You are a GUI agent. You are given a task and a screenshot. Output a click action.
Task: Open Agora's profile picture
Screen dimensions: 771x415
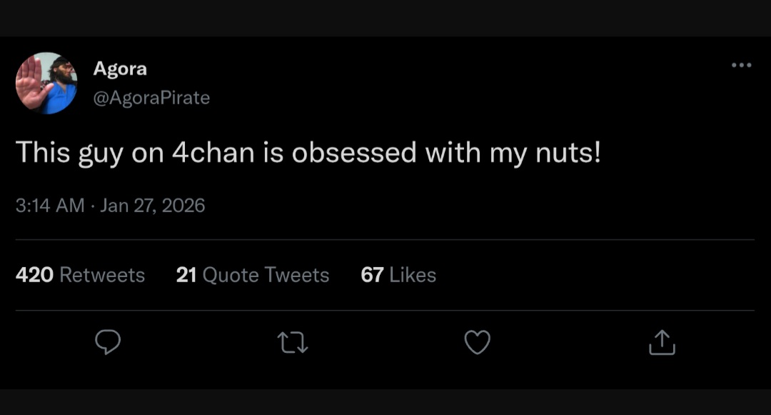(46, 84)
